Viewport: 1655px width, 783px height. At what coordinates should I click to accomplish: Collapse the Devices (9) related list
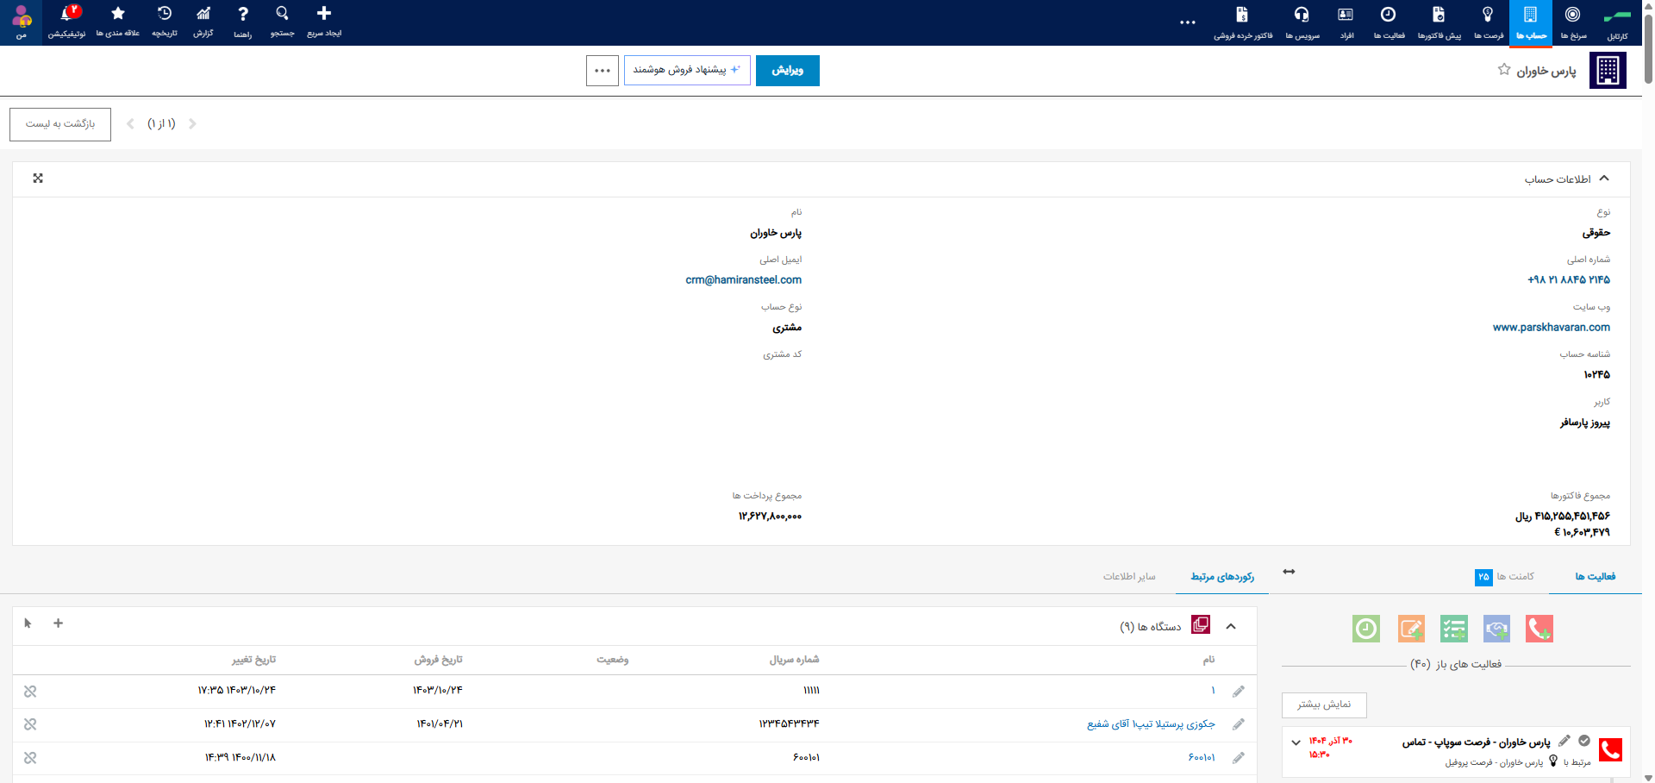(1231, 627)
